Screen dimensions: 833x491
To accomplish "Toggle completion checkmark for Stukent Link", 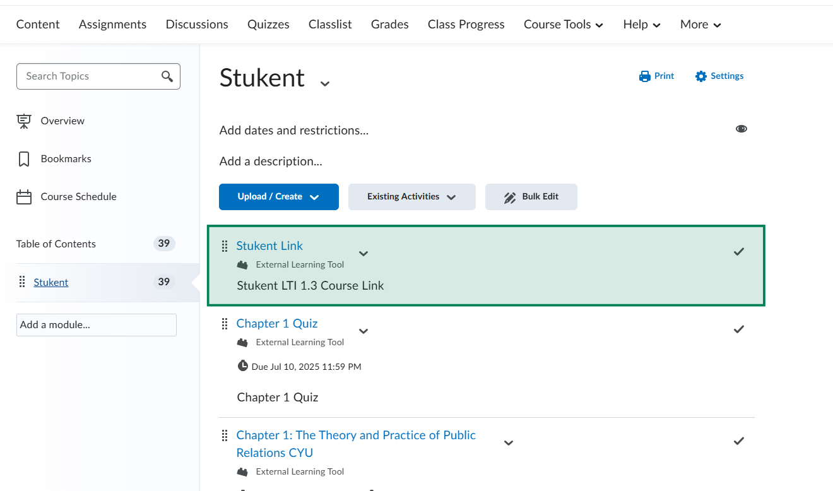I will 738,252.
